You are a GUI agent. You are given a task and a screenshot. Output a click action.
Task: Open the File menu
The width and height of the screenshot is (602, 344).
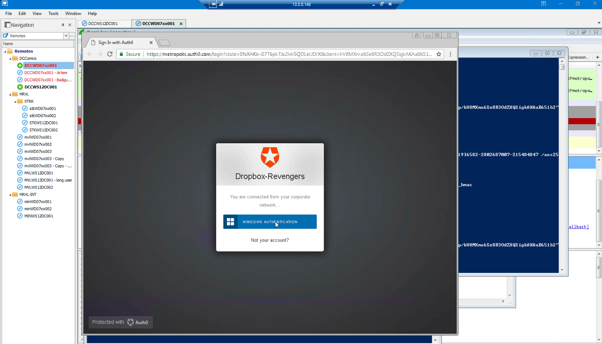click(x=8, y=14)
